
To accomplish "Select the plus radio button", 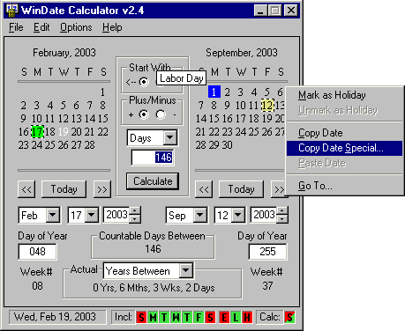I will point(144,114).
